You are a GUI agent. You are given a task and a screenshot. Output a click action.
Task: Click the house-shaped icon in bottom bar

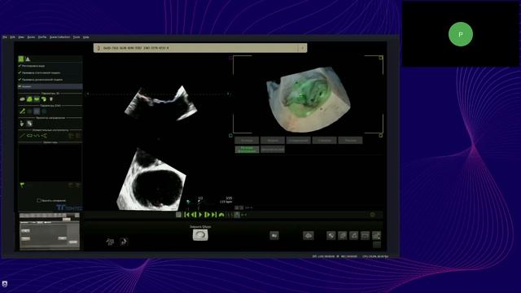pyautogui.click(x=353, y=236)
